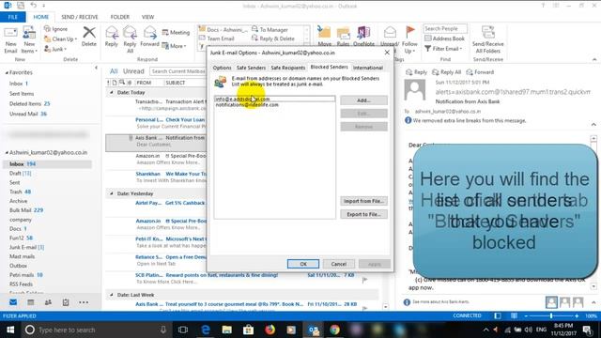The image size is (601, 338).
Task: Collapse the Favorites section
Action: (7, 72)
